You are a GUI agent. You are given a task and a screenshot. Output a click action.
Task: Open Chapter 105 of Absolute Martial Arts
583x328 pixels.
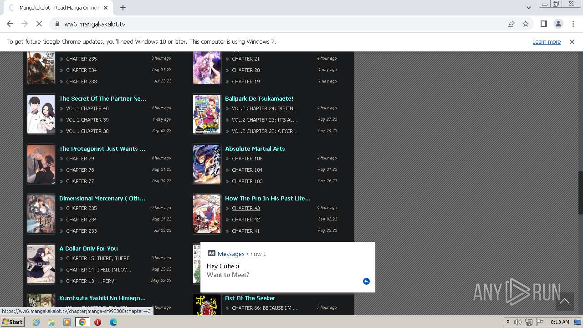pyautogui.click(x=247, y=159)
